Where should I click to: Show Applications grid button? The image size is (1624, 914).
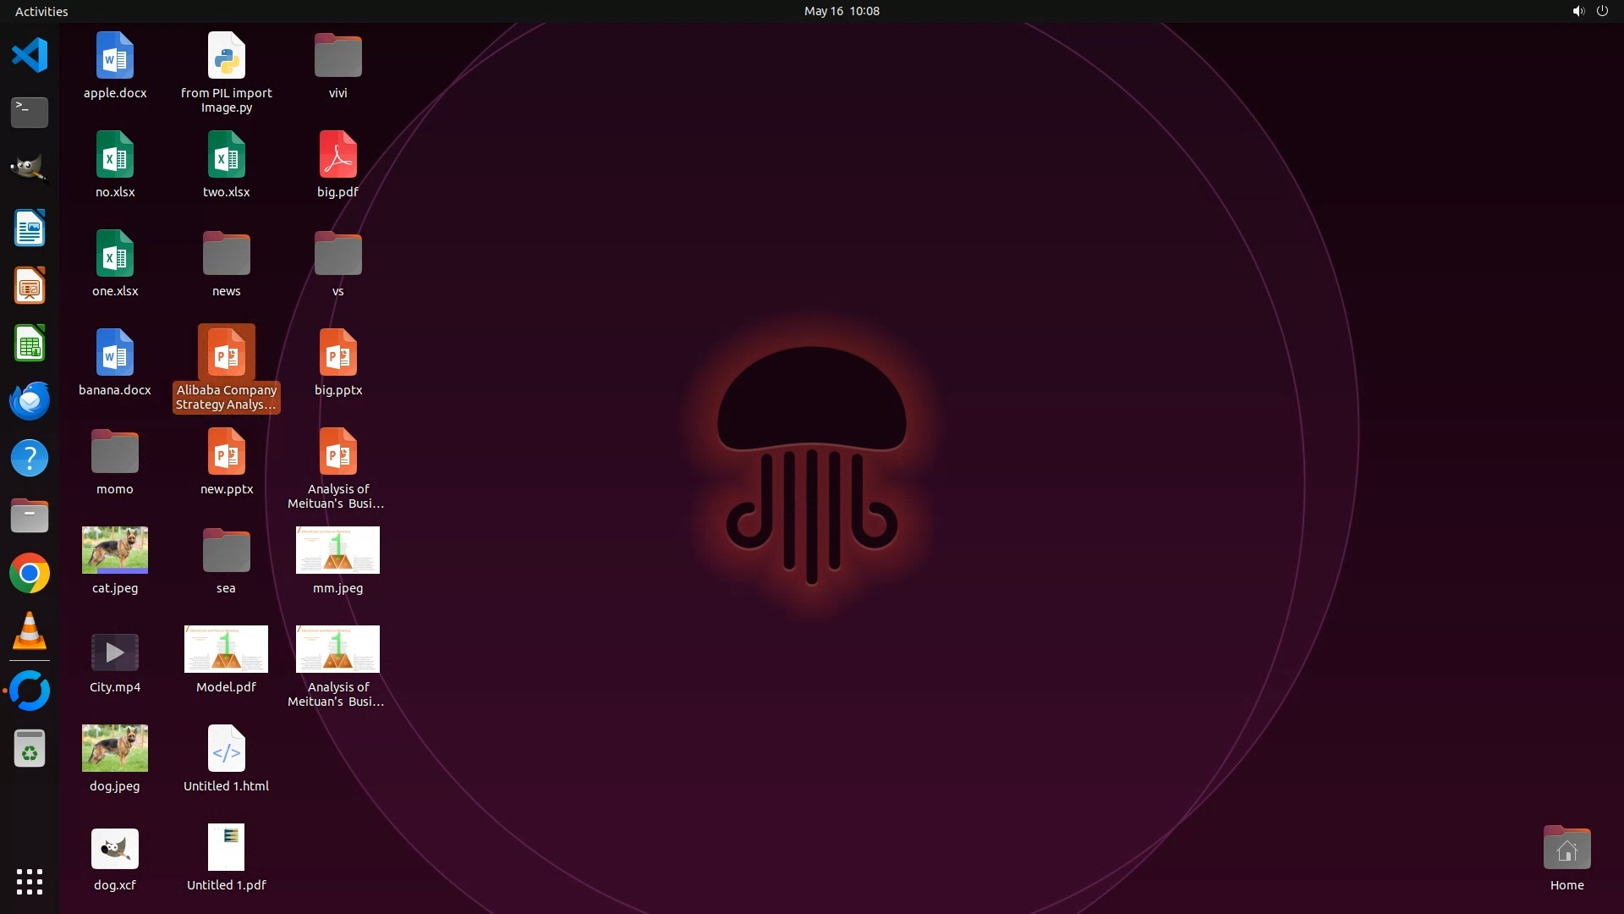(x=30, y=882)
